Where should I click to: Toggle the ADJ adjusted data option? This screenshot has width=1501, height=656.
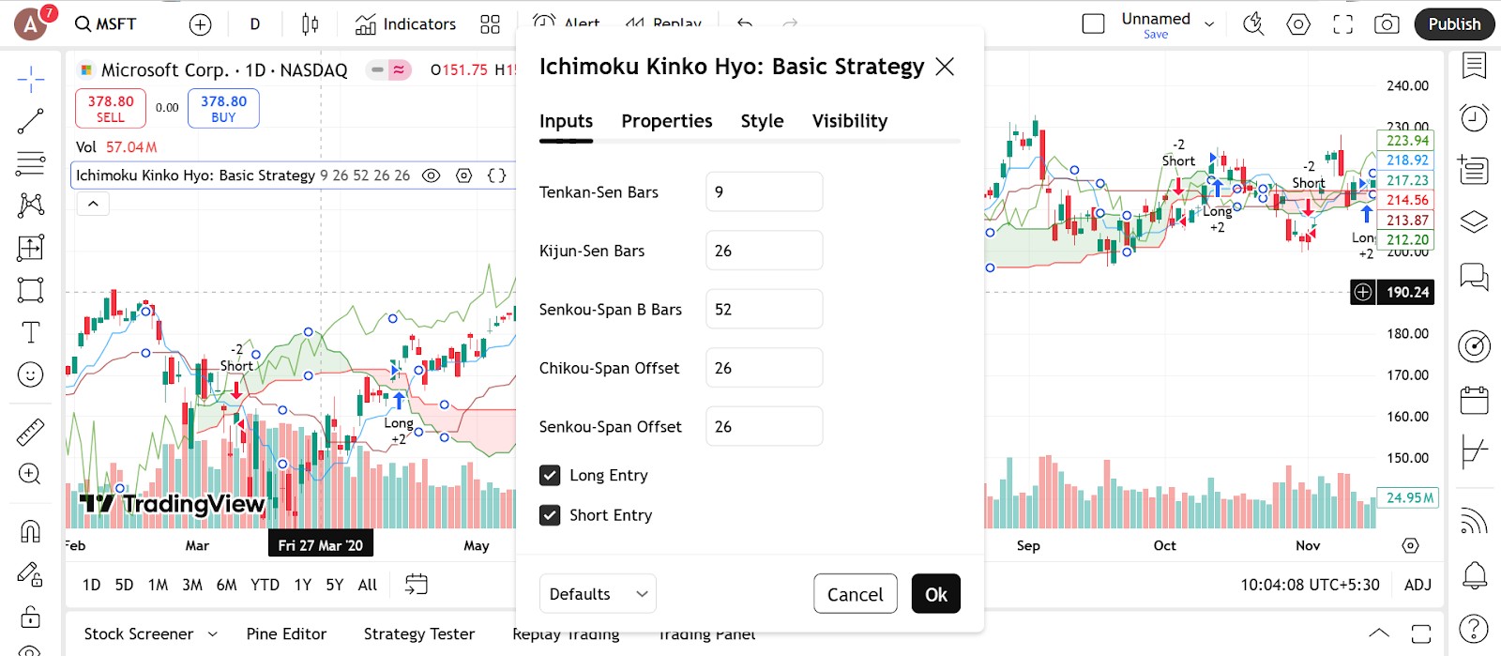coord(1418,585)
